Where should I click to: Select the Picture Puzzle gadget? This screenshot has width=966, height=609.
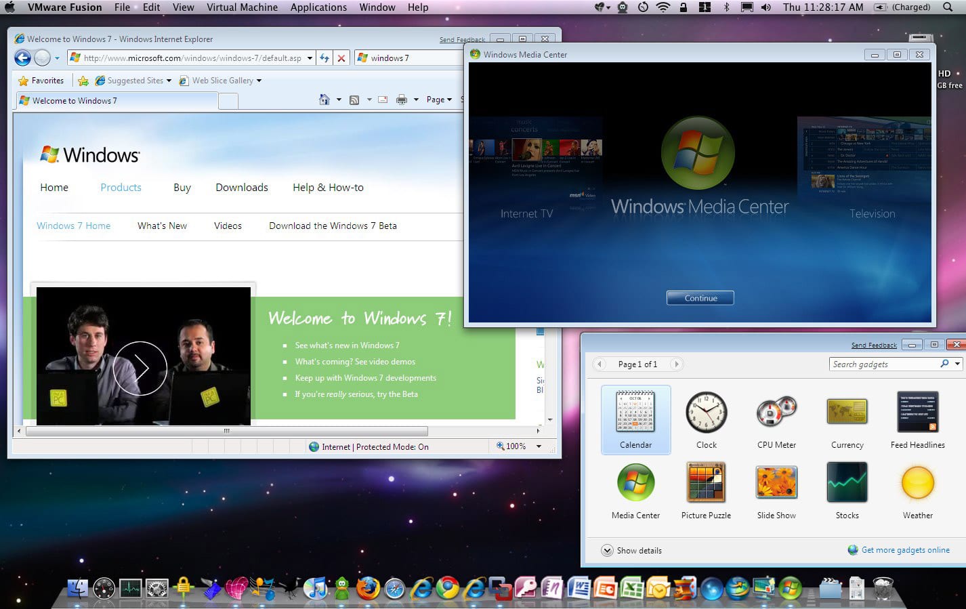[x=706, y=491]
